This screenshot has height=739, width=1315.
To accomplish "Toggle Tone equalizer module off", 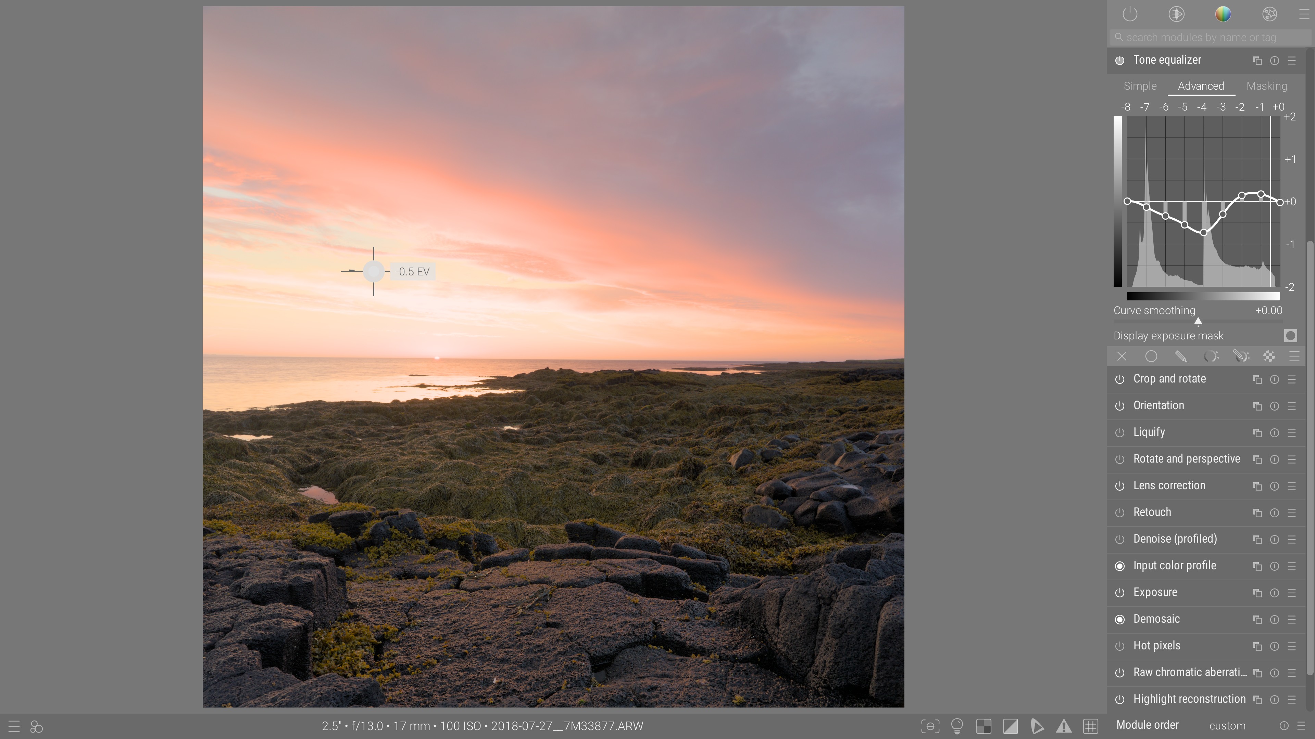I will (x=1119, y=60).
